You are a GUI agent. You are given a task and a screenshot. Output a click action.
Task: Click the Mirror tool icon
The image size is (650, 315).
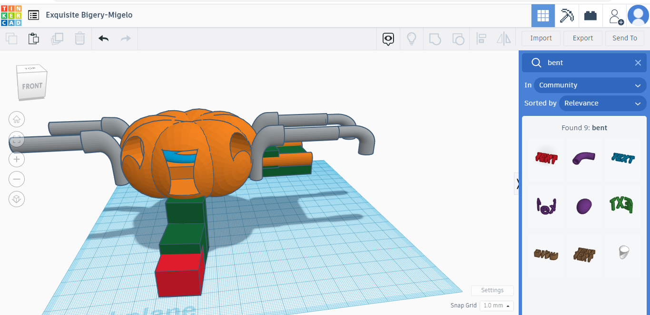click(503, 38)
